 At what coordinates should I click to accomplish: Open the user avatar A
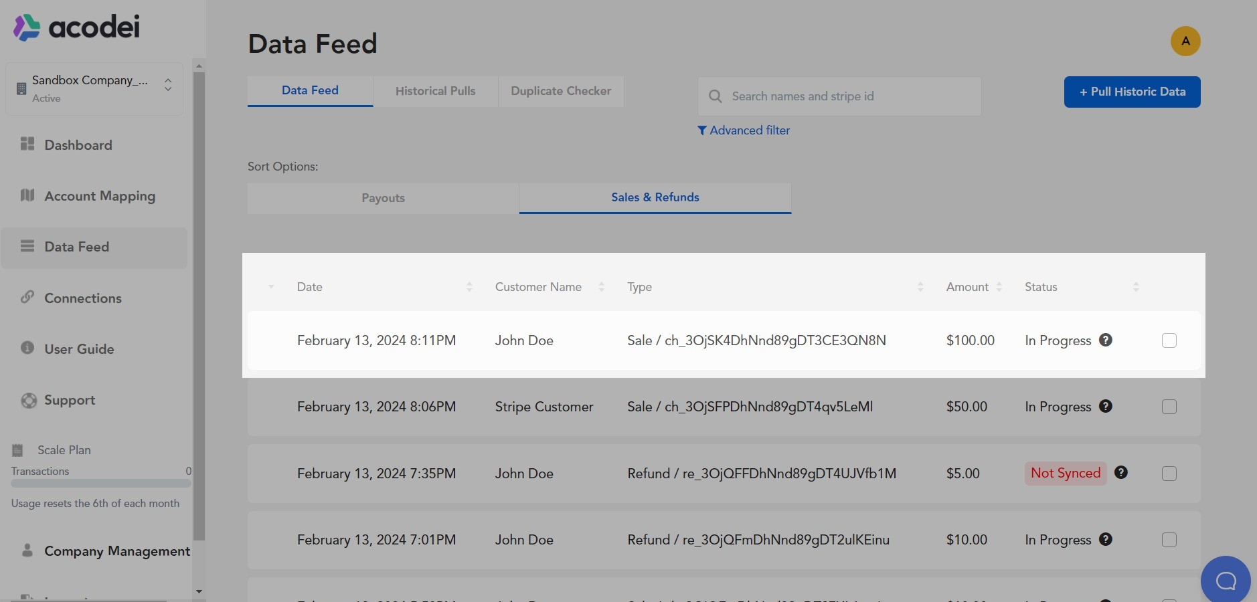(x=1185, y=41)
